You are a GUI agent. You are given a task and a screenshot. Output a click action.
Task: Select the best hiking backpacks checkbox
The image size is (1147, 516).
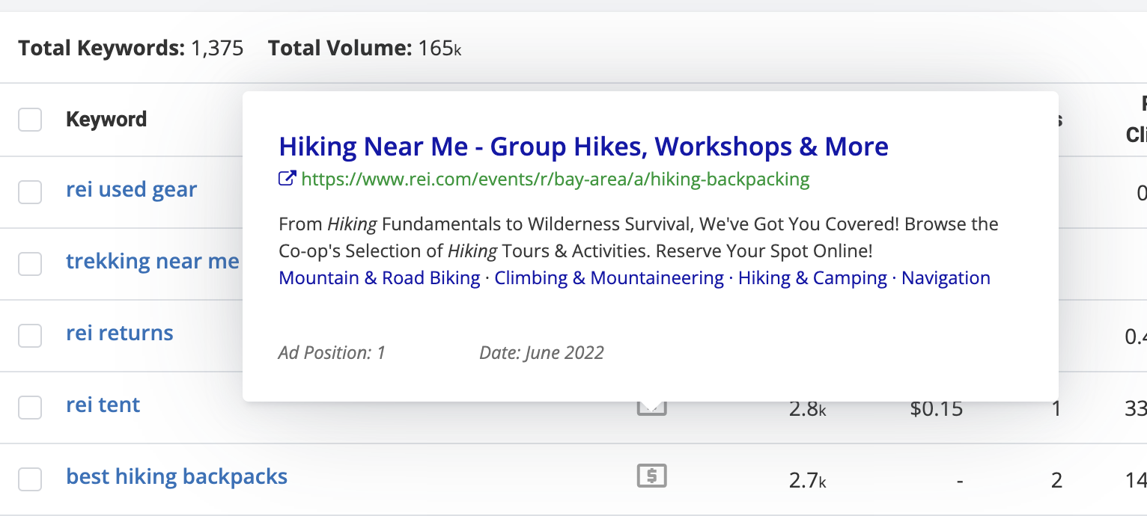pyautogui.click(x=30, y=479)
